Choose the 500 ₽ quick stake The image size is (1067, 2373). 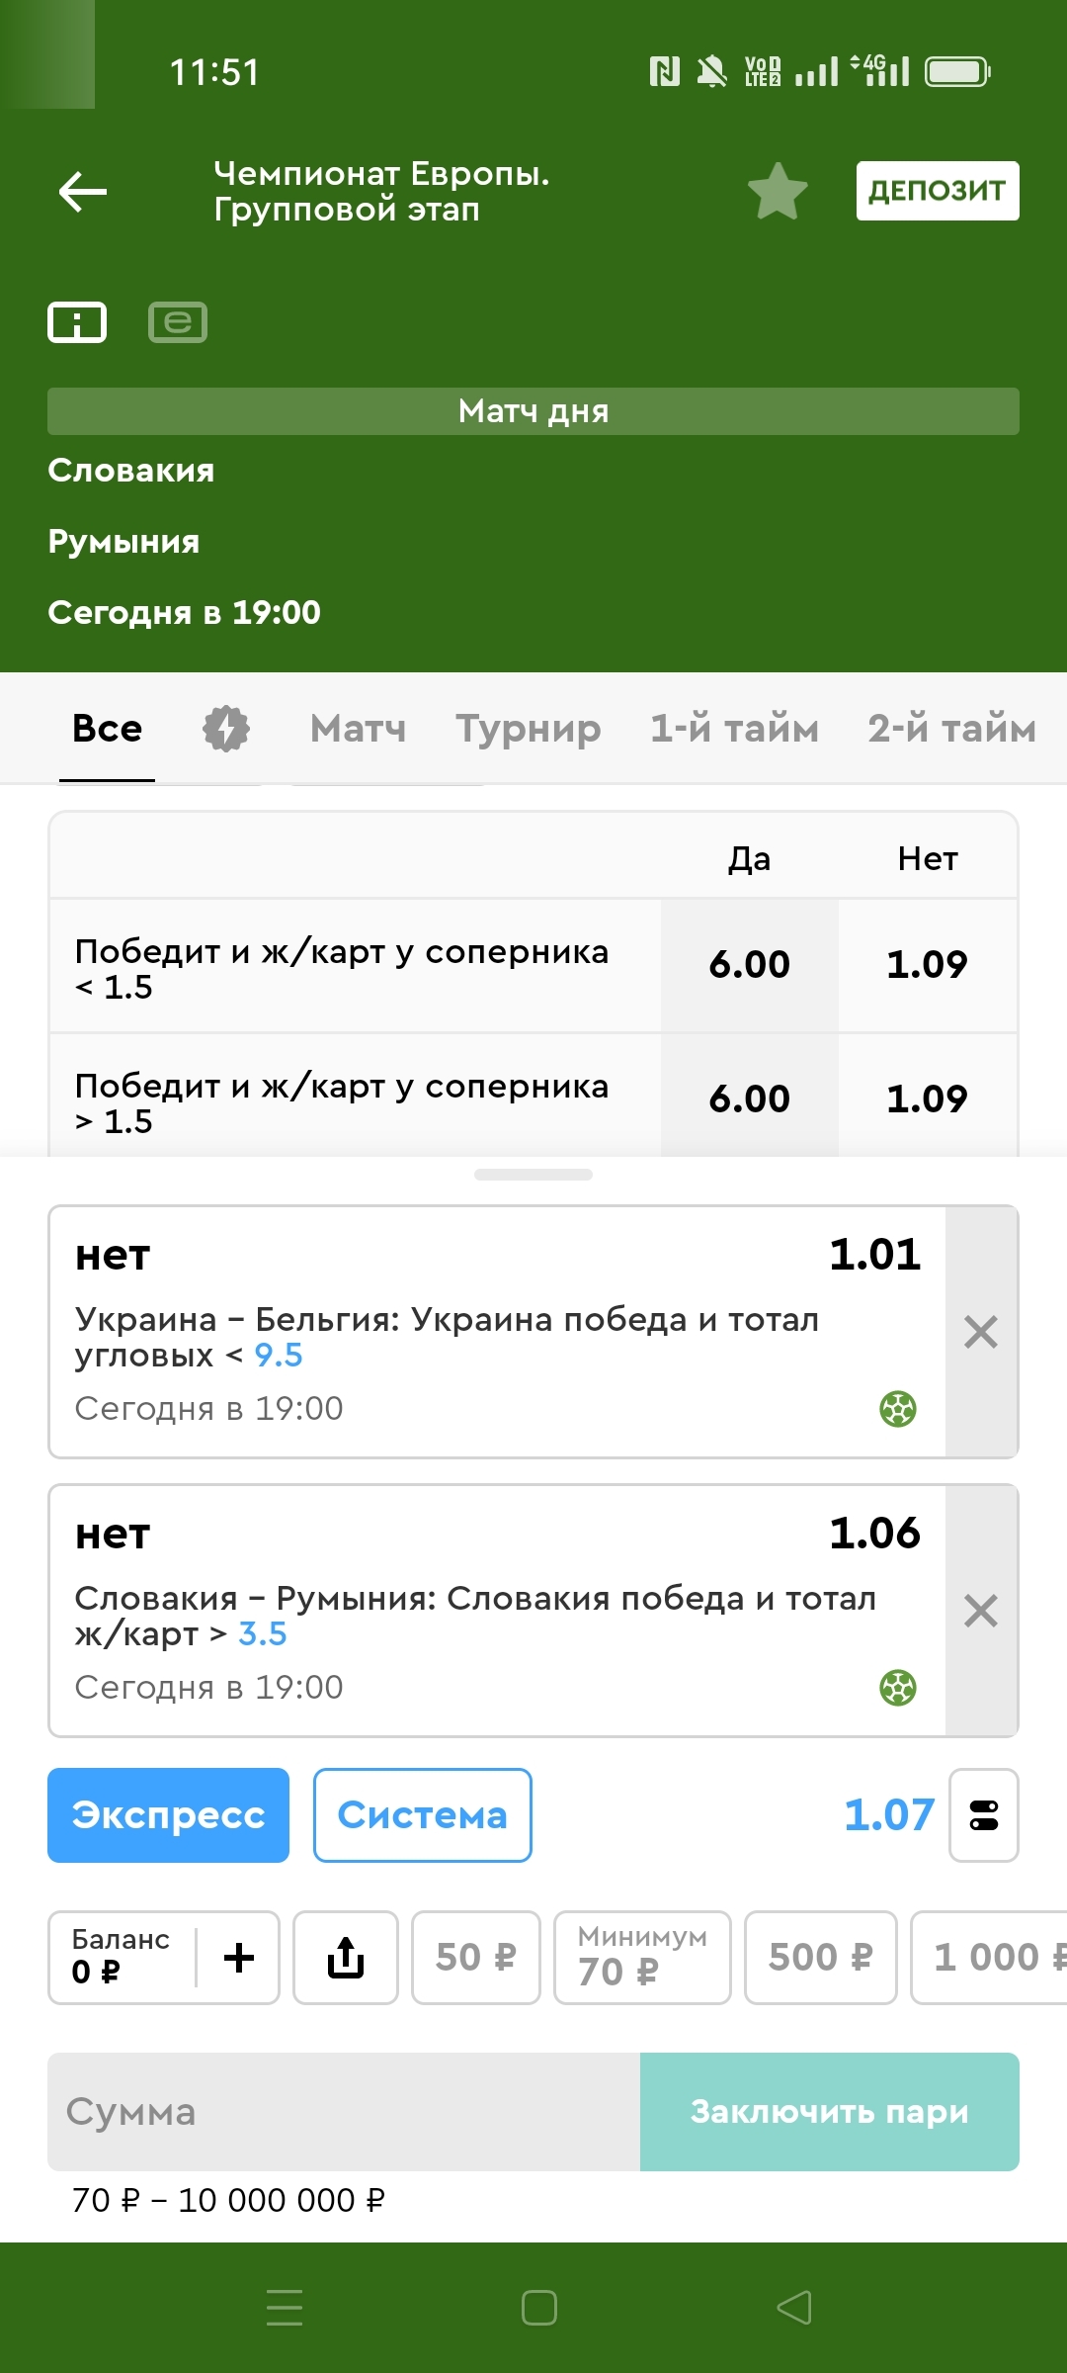click(821, 1958)
